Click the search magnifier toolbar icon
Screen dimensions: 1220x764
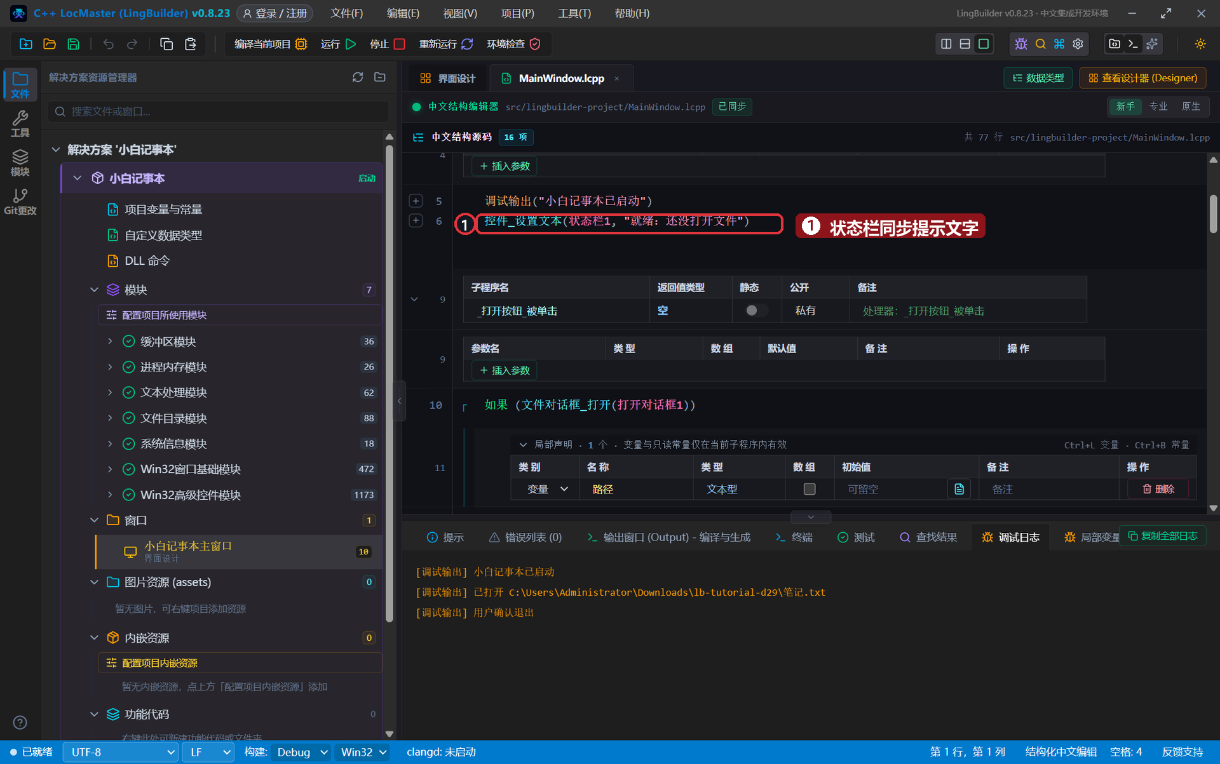tap(1040, 44)
